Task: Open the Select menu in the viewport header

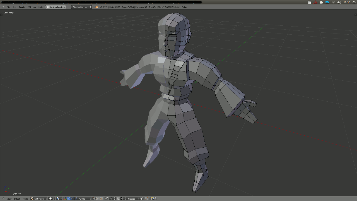Action: click(17, 199)
